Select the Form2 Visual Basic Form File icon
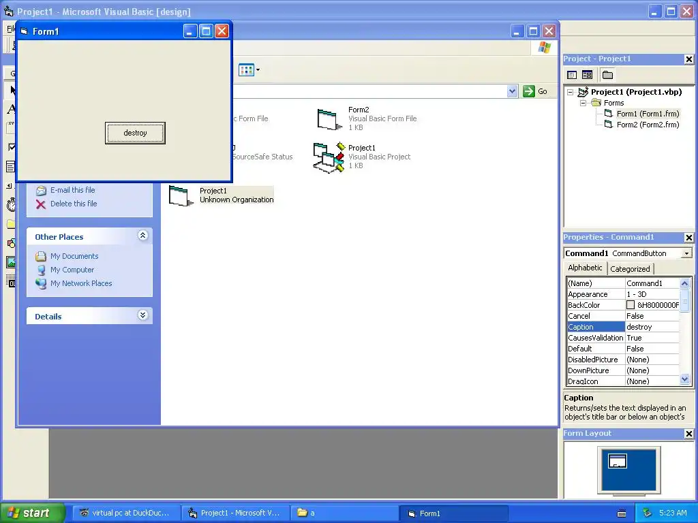The image size is (698, 523). point(329,119)
